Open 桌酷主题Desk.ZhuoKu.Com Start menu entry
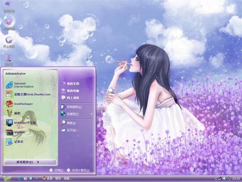Image resolution: width=242 pixels, height=182 pixels. pyautogui.click(x=28, y=94)
